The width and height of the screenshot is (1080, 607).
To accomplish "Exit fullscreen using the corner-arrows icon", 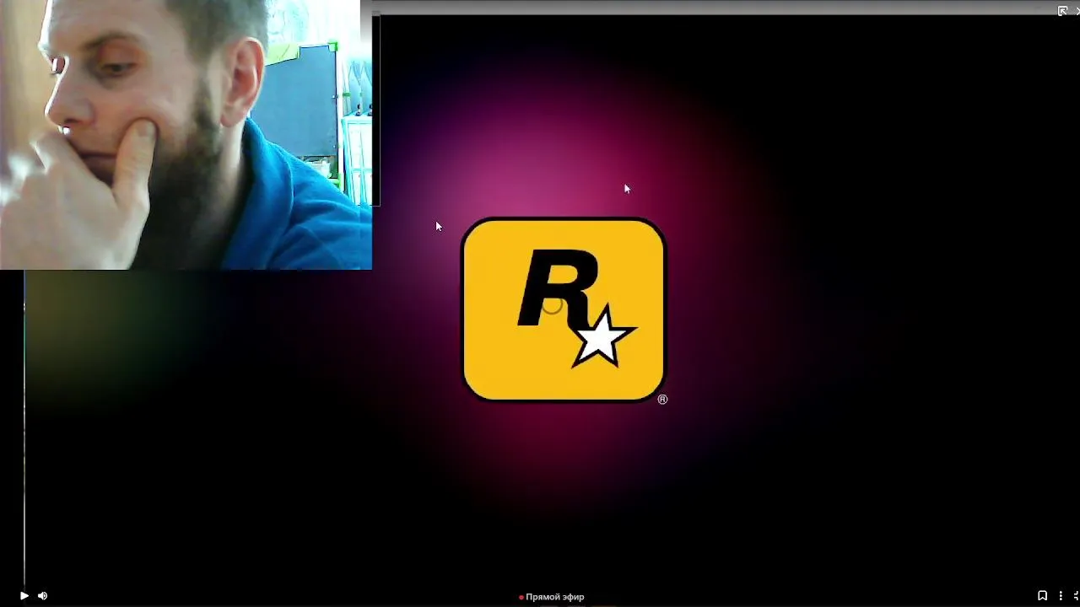I will click(1077, 596).
